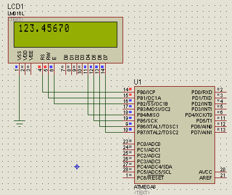
Task: Click the PD7/AIN1 pin label
Action: pos(202,133)
